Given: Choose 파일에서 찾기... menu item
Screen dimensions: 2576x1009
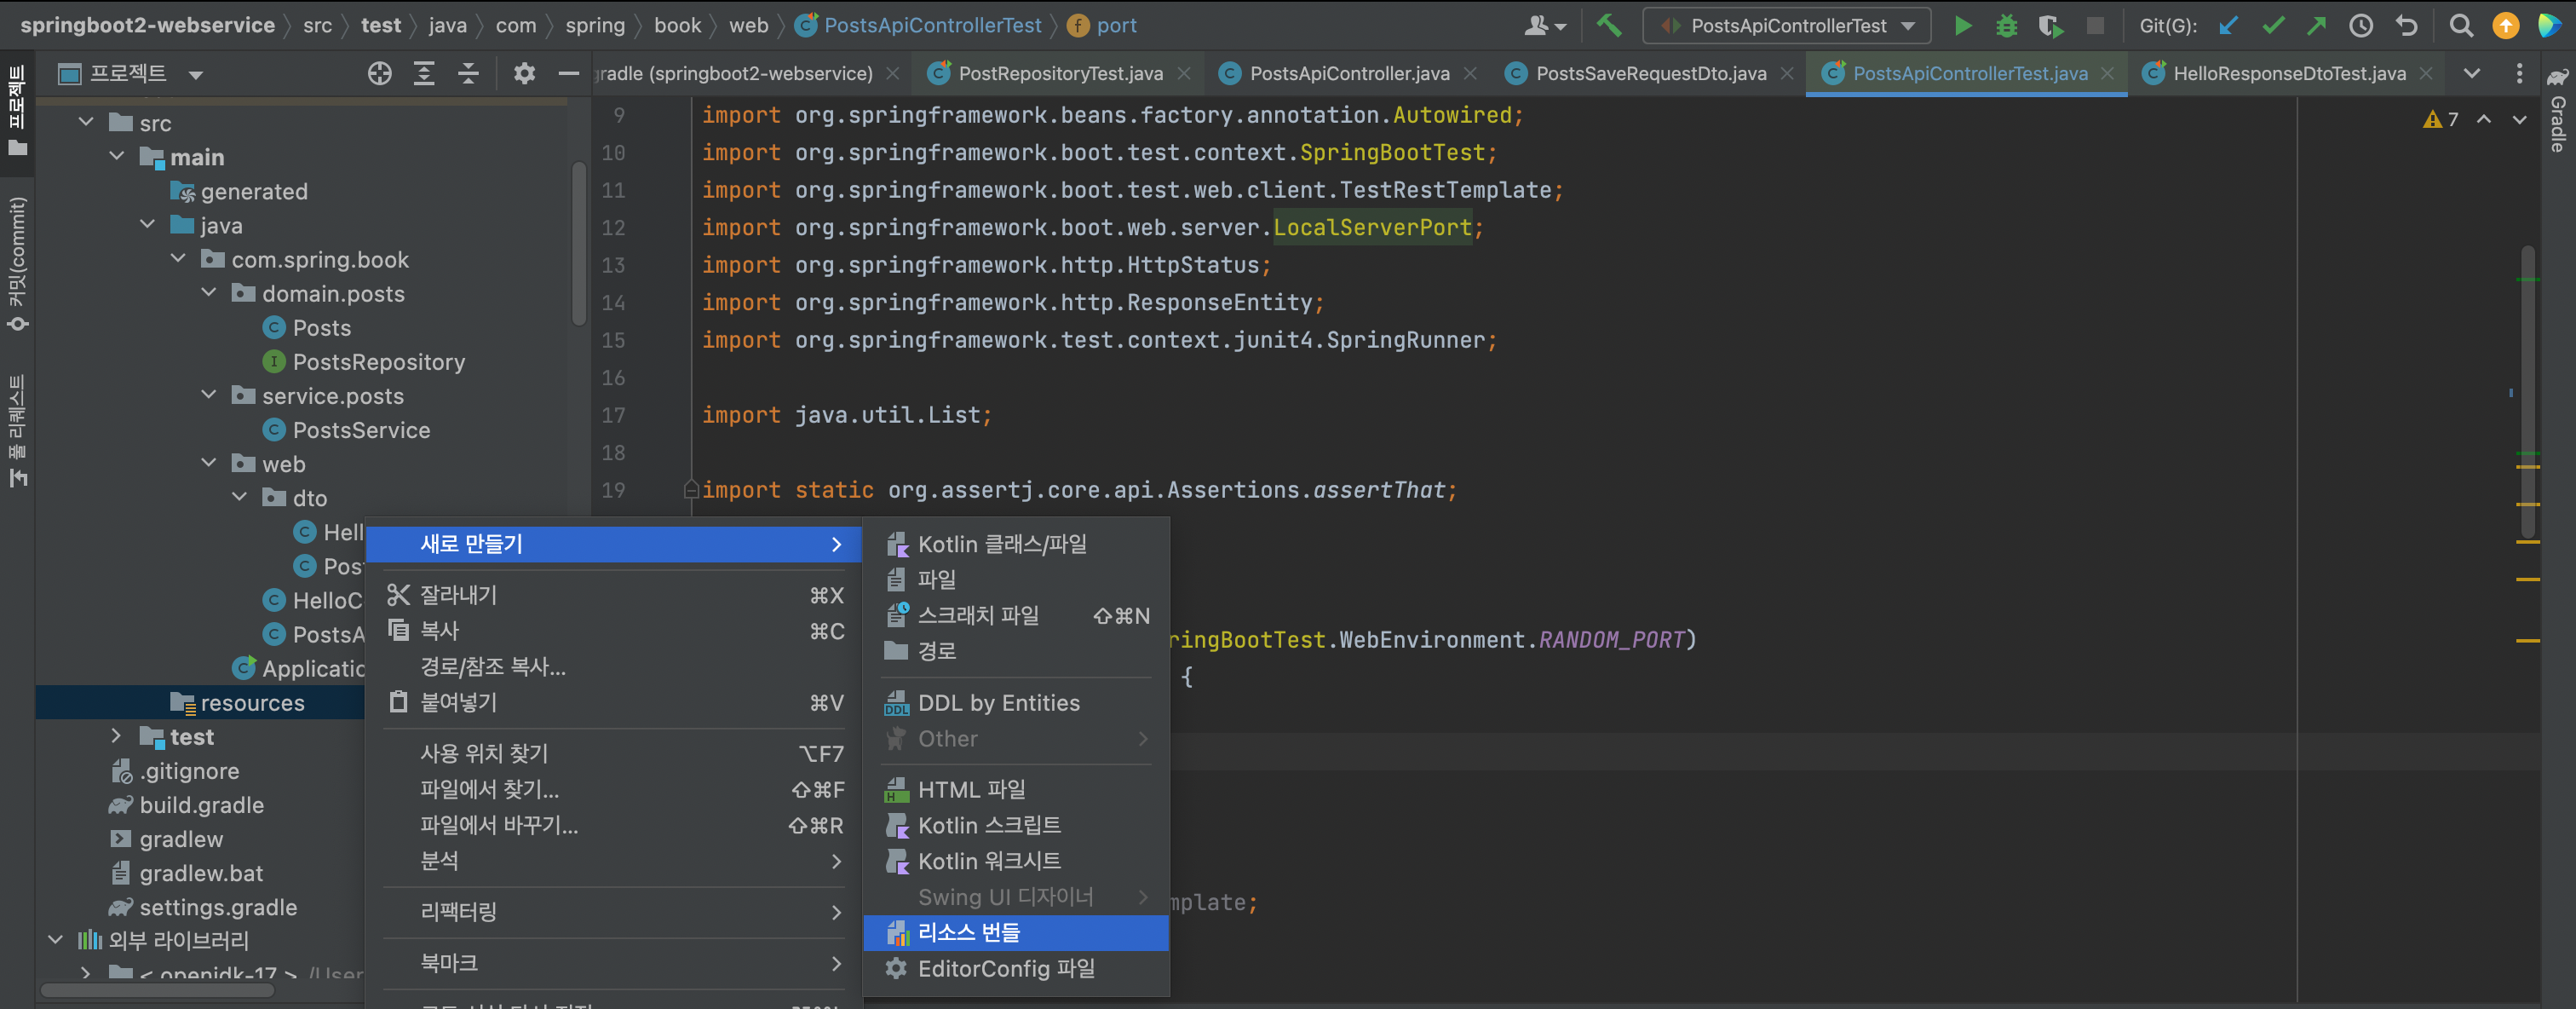Looking at the screenshot, I should [x=614, y=789].
